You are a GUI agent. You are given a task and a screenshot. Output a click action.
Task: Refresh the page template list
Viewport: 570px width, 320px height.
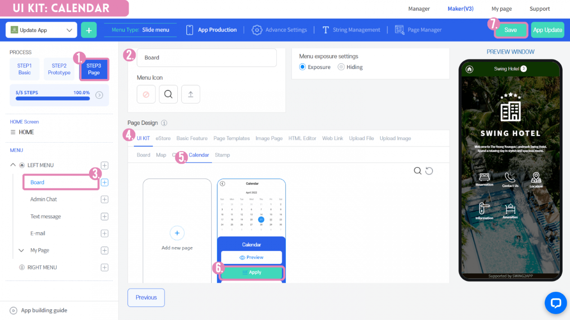(429, 171)
